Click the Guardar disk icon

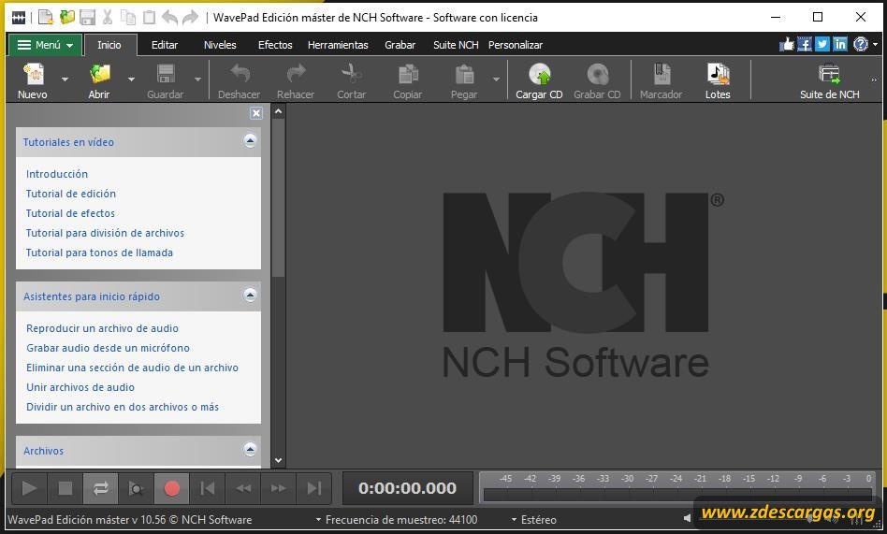point(166,75)
